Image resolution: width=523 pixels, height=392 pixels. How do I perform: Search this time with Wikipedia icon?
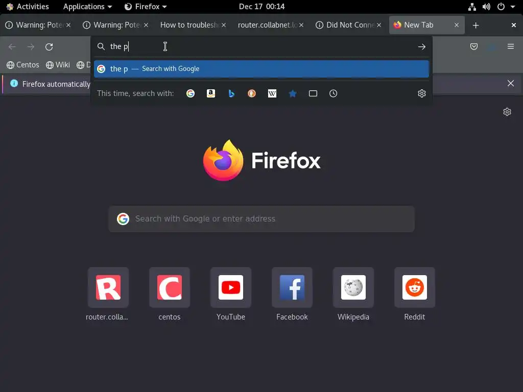click(272, 93)
